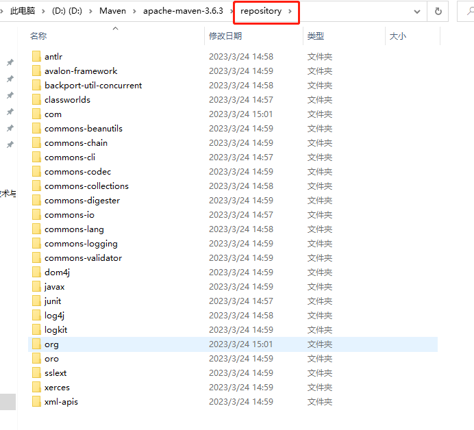The width and height of the screenshot is (474, 430).
Task: Select the commons-lang folder icon
Action: (x=36, y=229)
